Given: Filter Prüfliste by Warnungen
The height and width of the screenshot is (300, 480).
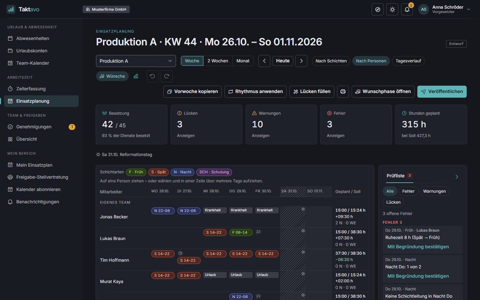Looking at the screenshot, I should point(434,191).
